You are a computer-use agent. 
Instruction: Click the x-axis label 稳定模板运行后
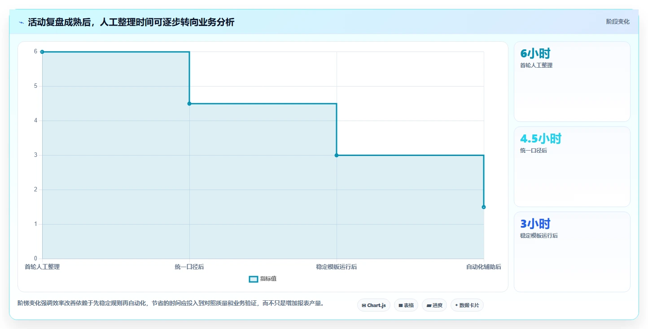tap(337, 267)
